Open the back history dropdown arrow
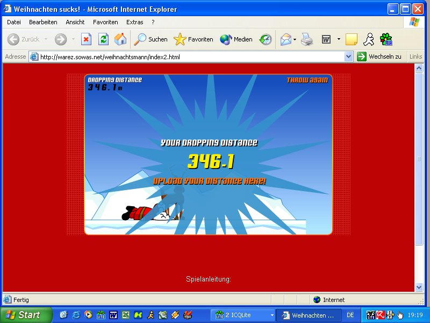 point(46,39)
